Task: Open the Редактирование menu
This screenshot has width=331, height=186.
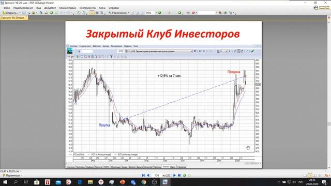Action: 23,8
